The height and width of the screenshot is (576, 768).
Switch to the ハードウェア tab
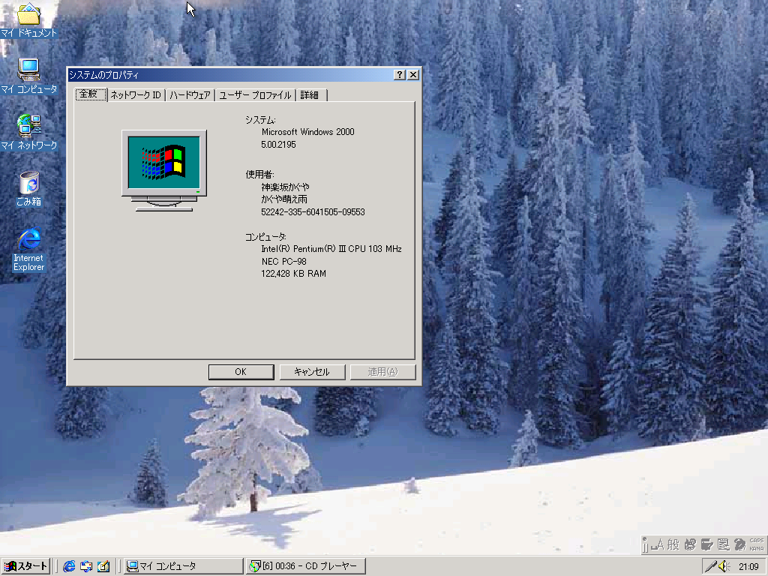190,95
